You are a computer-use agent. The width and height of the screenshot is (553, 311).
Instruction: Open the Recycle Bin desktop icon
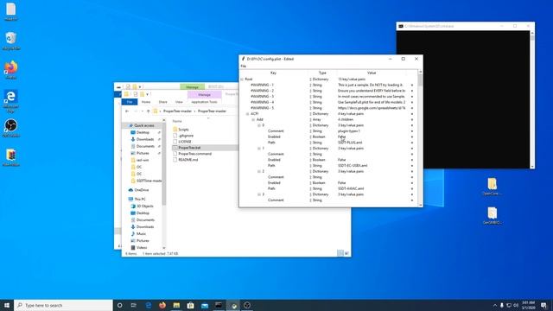11,41
